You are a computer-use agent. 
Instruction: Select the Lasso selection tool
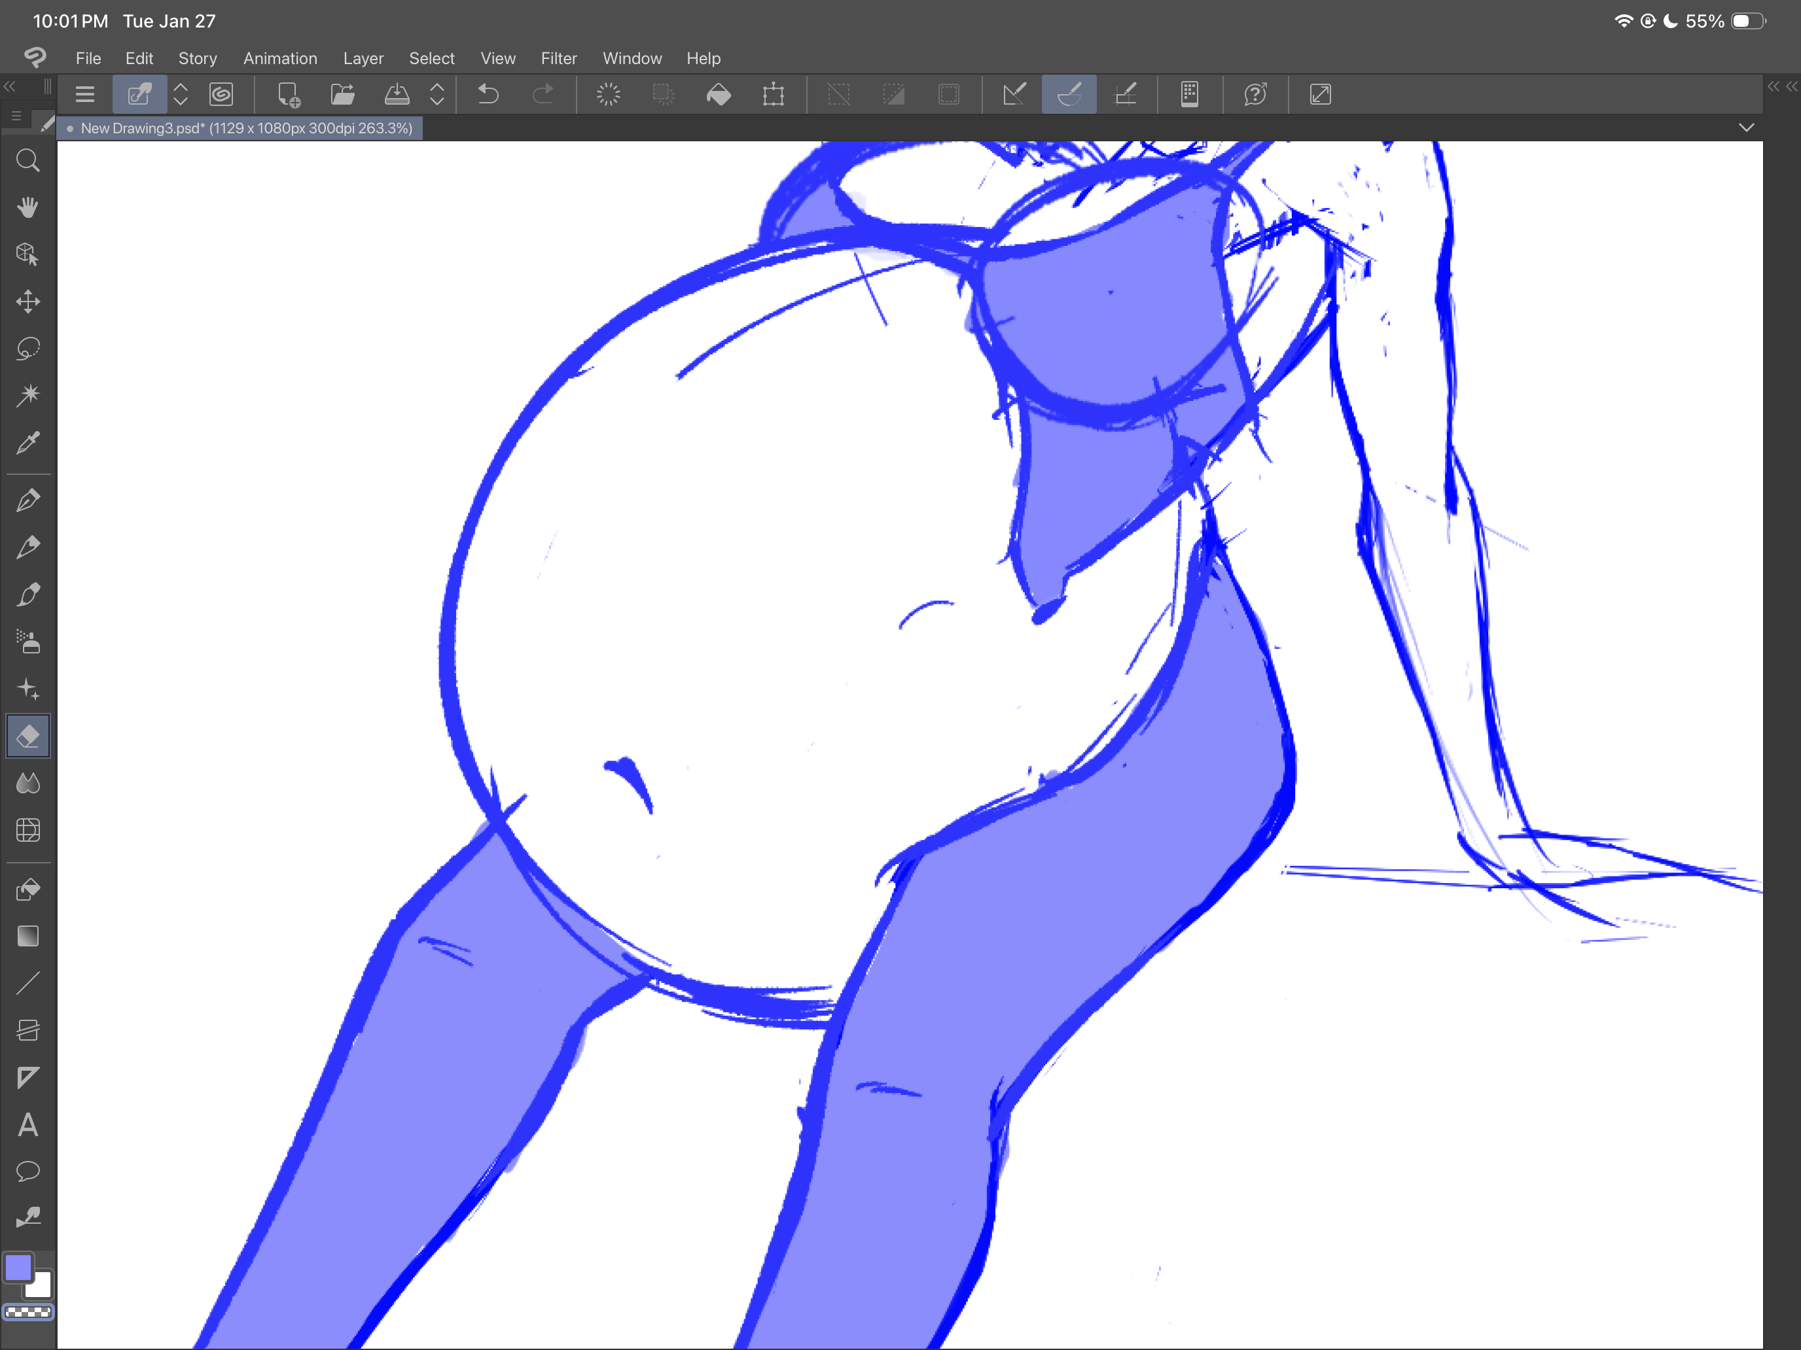click(x=27, y=349)
